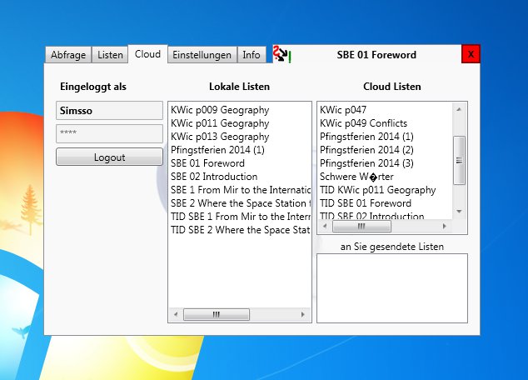Select 'TID SBE 02 Introduction' cloud list
Screen dimensions: 528x380
pos(386,215)
